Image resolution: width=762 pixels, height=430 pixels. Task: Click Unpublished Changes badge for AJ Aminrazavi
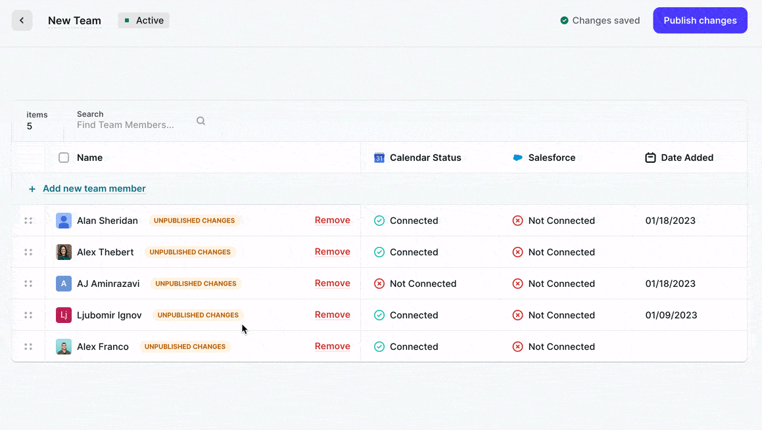click(x=196, y=284)
